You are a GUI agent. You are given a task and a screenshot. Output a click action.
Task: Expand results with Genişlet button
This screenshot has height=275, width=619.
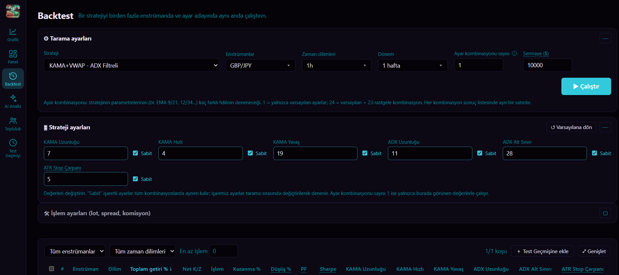[x=594, y=251]
